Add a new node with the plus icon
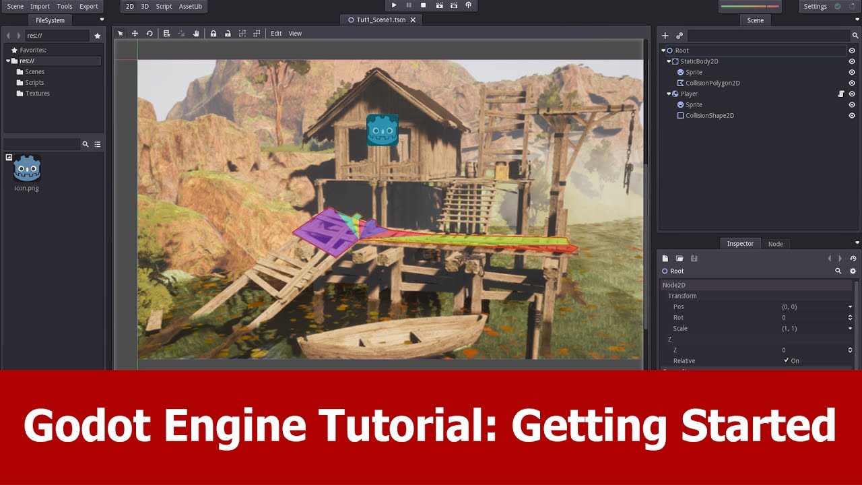The height and width of the screenshot is (485, 862). click(665, 36)
